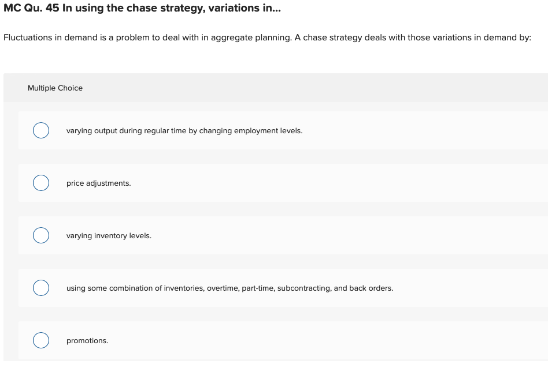
Task: Click 'variations in demand by:' ending the question
Action: pyautogui.click(x=484, y=37)
